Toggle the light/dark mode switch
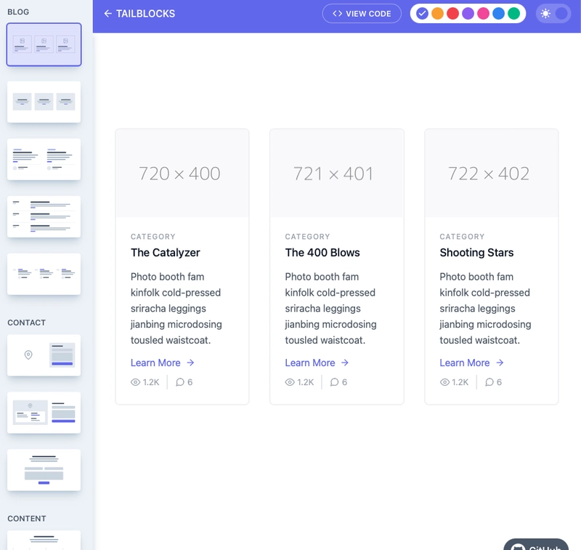The width and height of the screenshot is (581, 550). (x=553, y=14)
